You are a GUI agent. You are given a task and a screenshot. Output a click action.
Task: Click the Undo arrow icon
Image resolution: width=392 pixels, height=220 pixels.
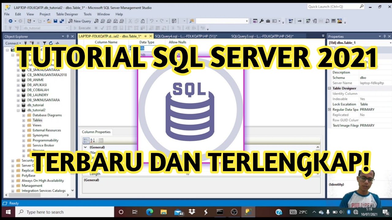point(151,21)
